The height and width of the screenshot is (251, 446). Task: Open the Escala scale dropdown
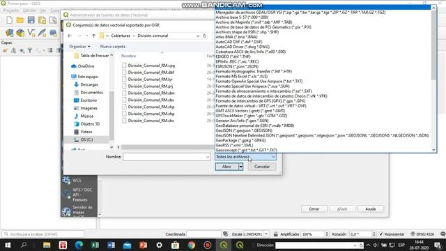[x=266, y=234]
